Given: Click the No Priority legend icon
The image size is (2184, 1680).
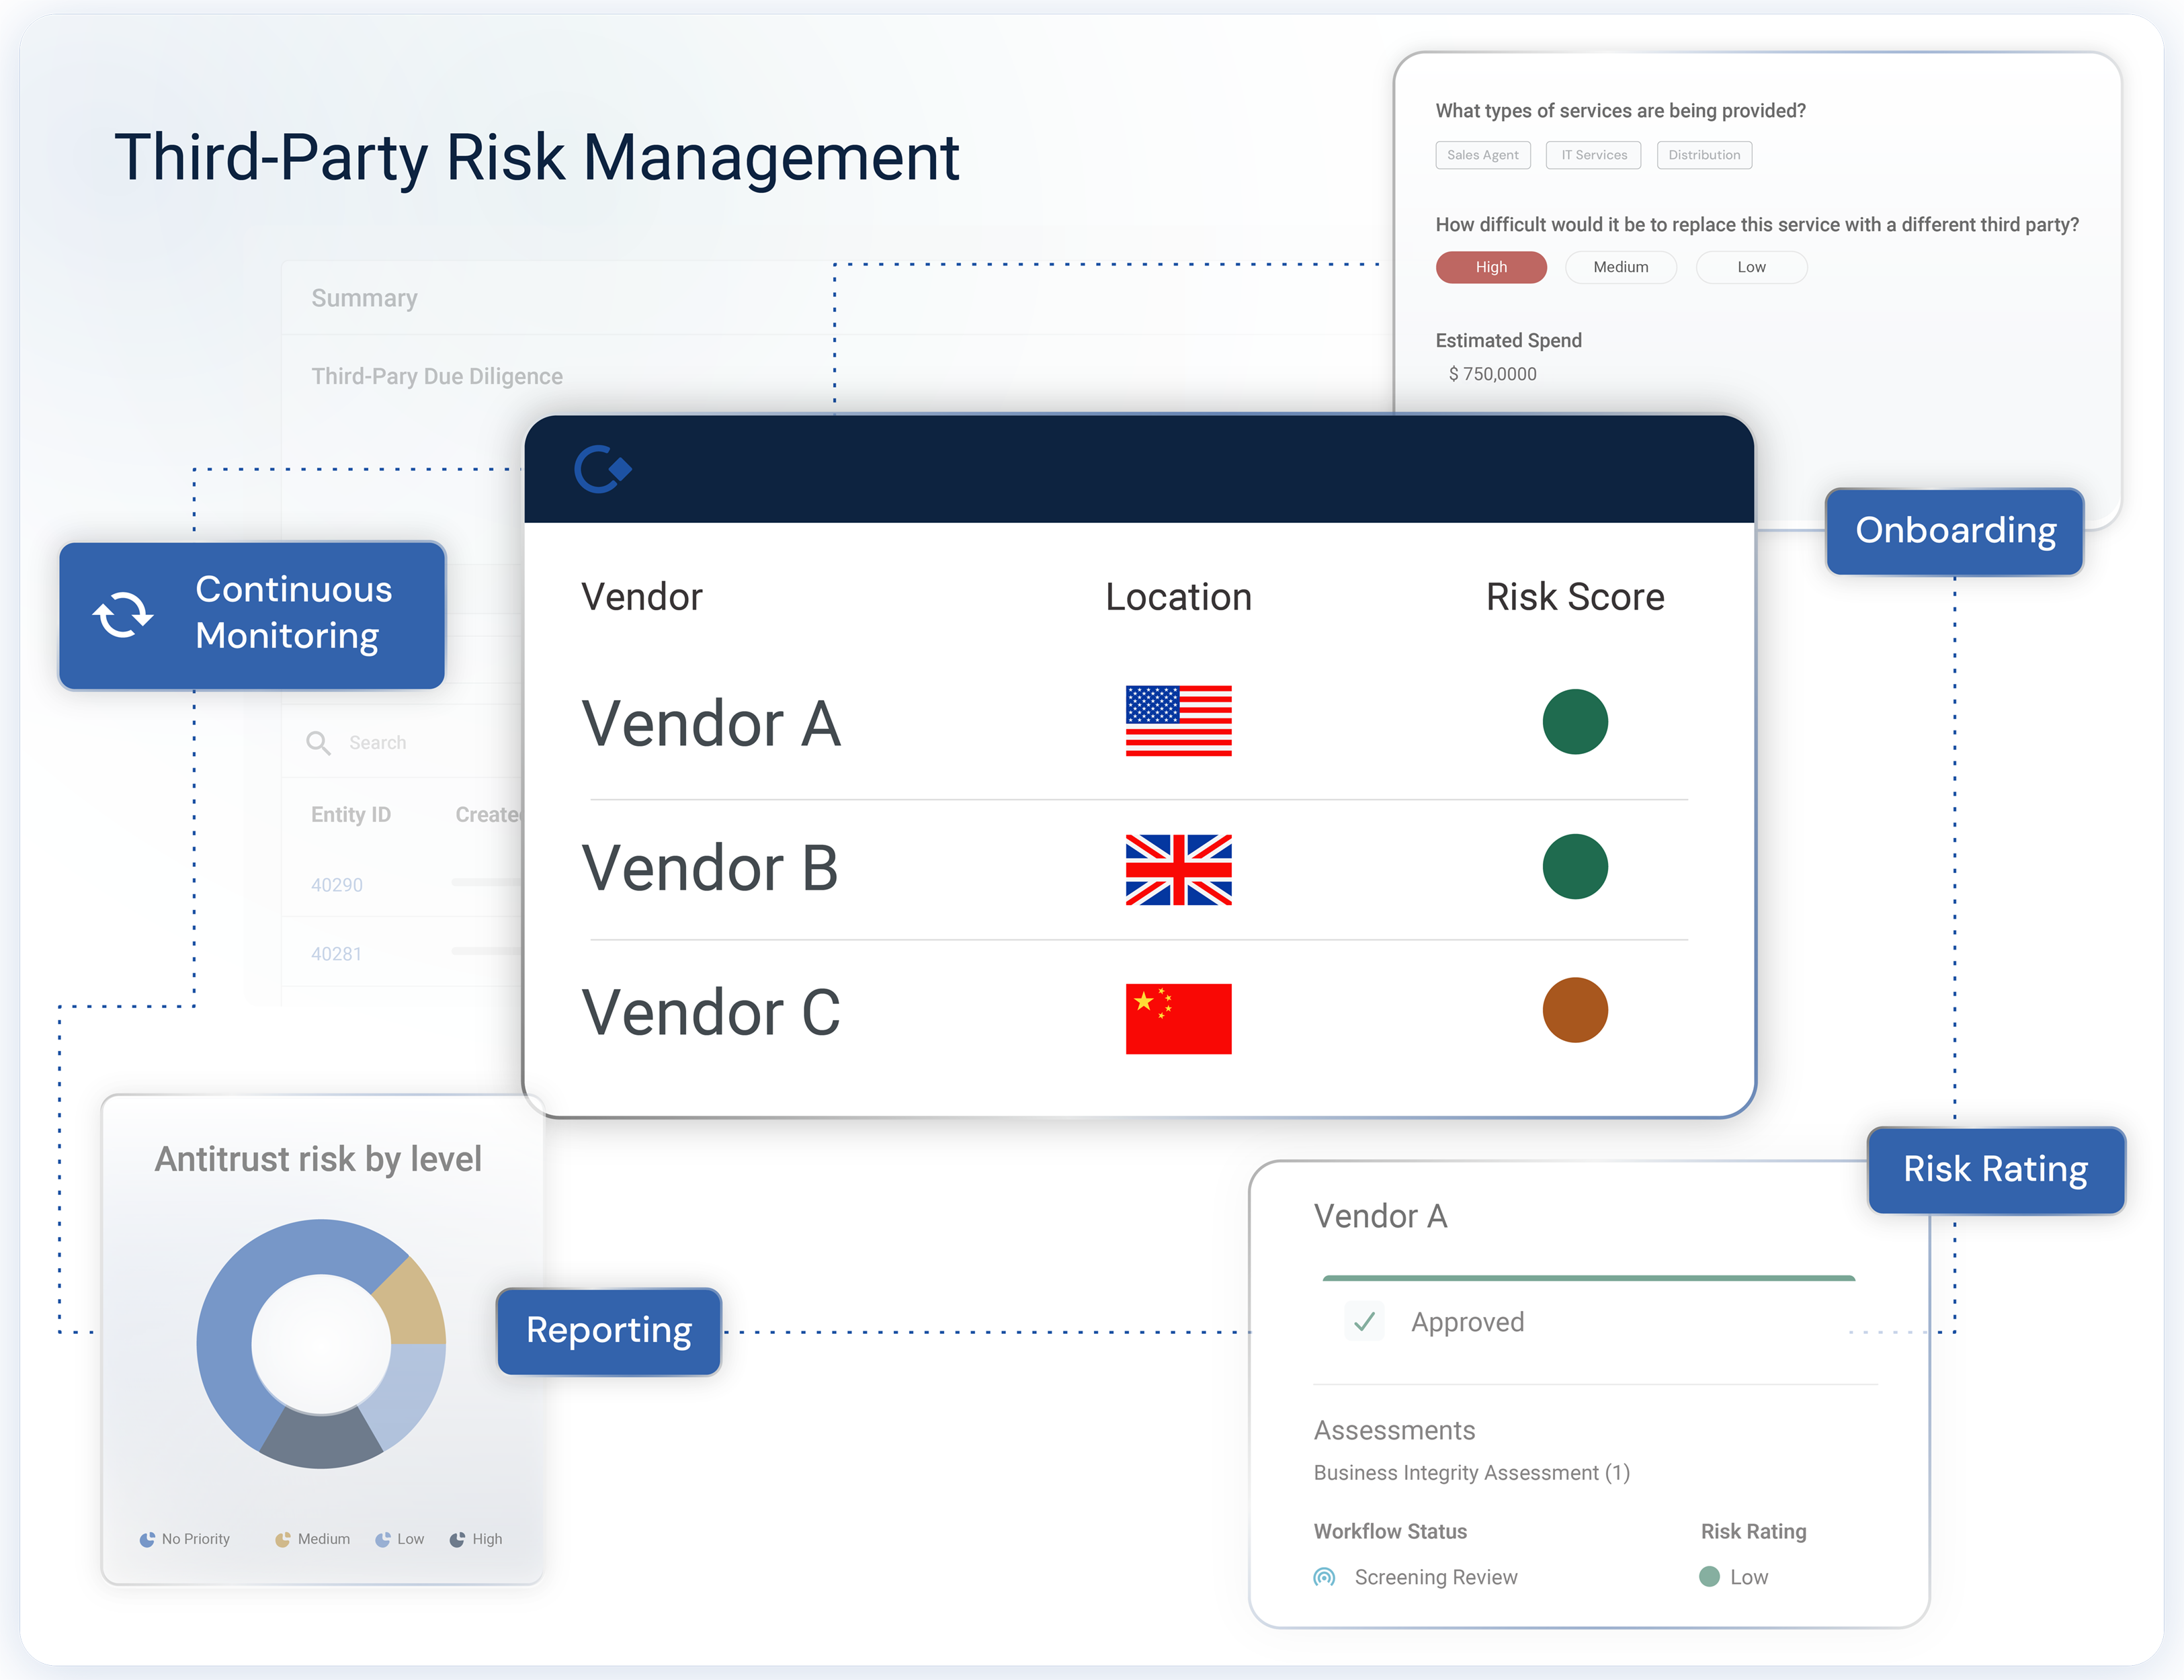Looking at the screenshot, I should [147, 1539].
